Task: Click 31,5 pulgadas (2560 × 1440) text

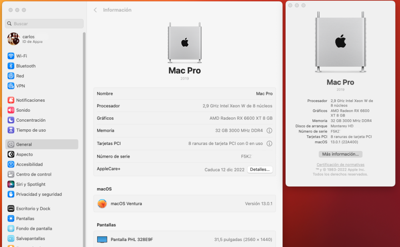Action: click(x=243, y=239)
